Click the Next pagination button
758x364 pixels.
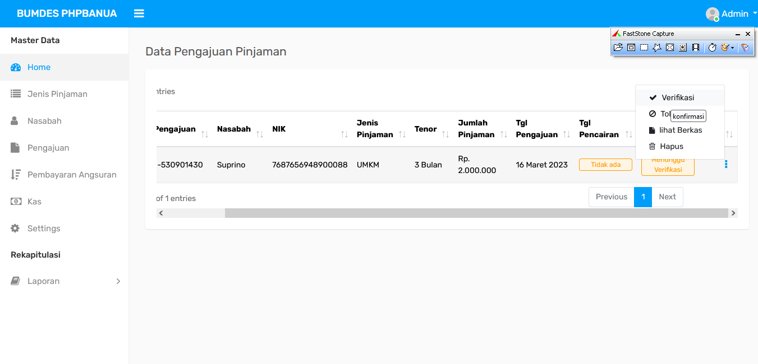[667, 197]
